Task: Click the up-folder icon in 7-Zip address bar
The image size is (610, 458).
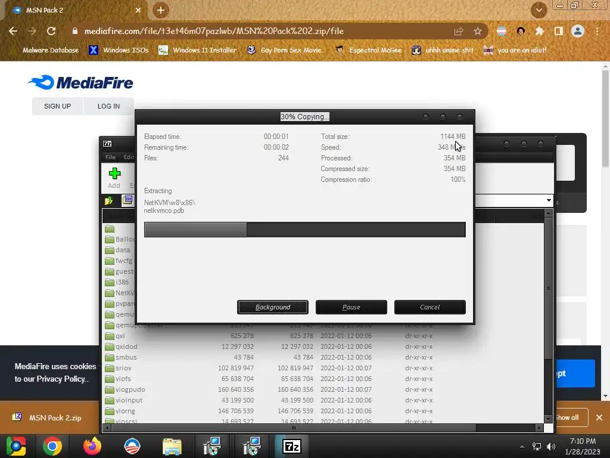Action: 108,200
